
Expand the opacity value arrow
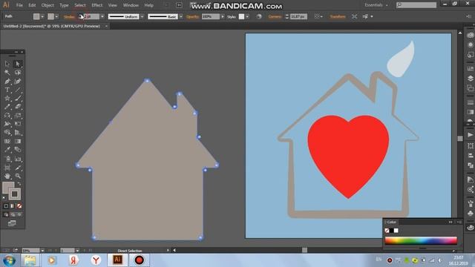pyautogui.click(x=223, y=16)
